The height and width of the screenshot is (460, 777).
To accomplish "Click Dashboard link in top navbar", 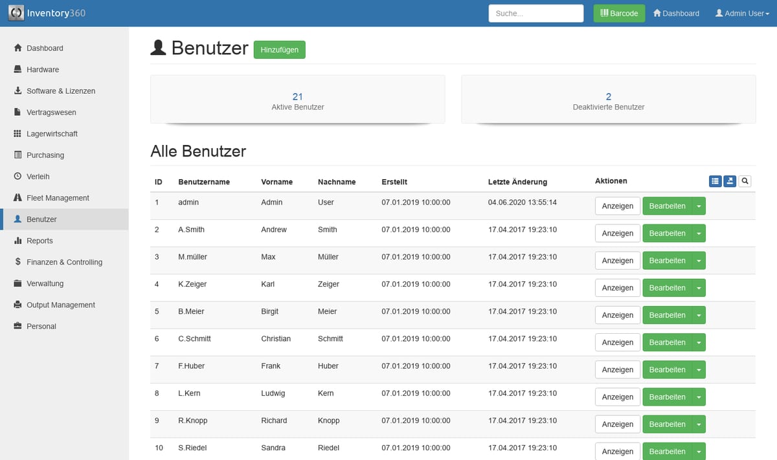I will (676, 14).
